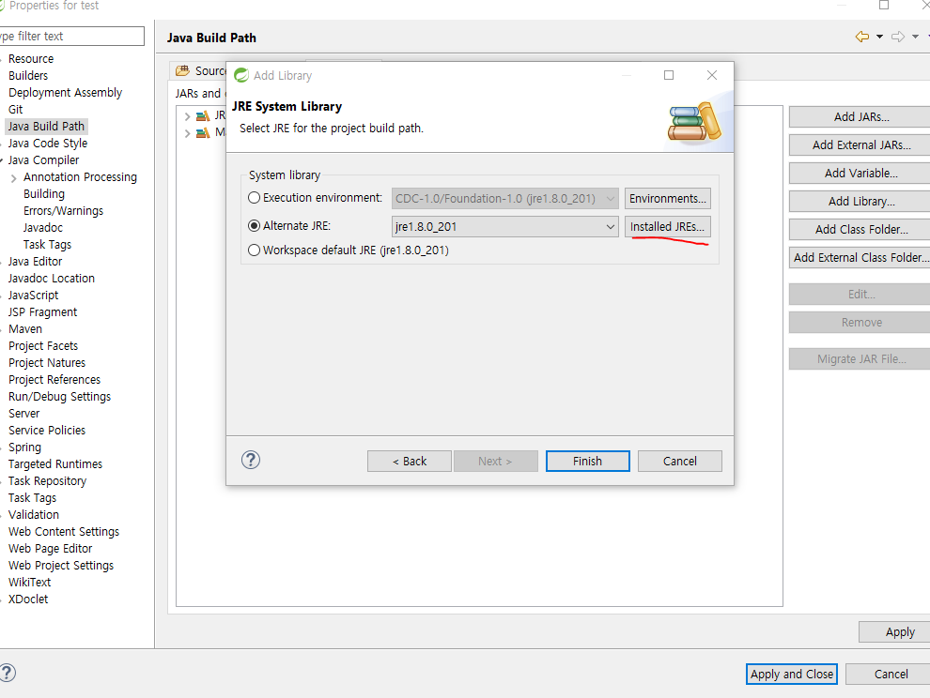Screen dimensions: 930x698
Task: Click the help icon in Add Library dialog
Action: 250,460
